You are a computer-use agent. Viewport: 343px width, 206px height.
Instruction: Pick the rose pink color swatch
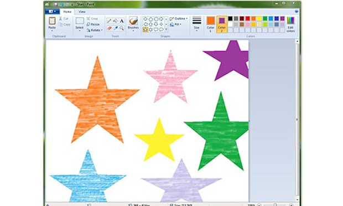248,24
